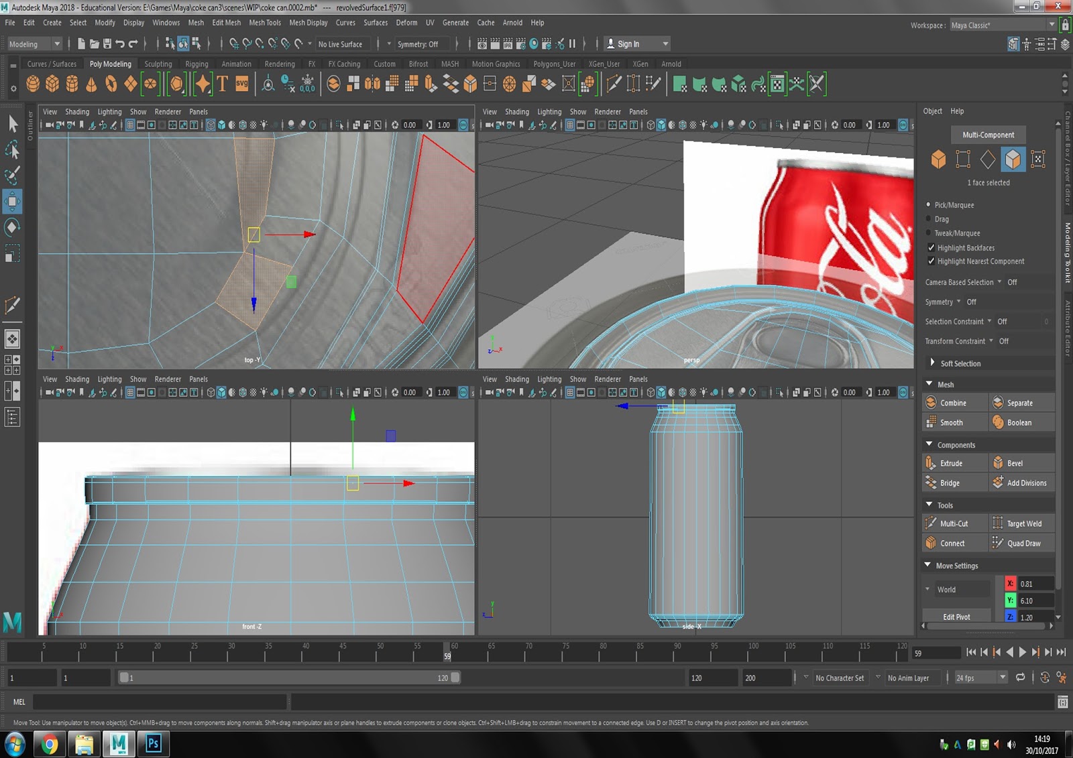Image resolution: width=1073 pixels, height=758 pixels.
Task: Create a polygon cube from the shelf
Action: [x=54, y=84]
